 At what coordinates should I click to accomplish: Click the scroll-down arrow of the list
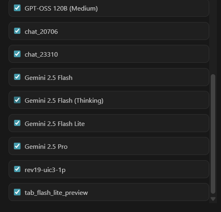pyautogui.click(x=213, y=199)
